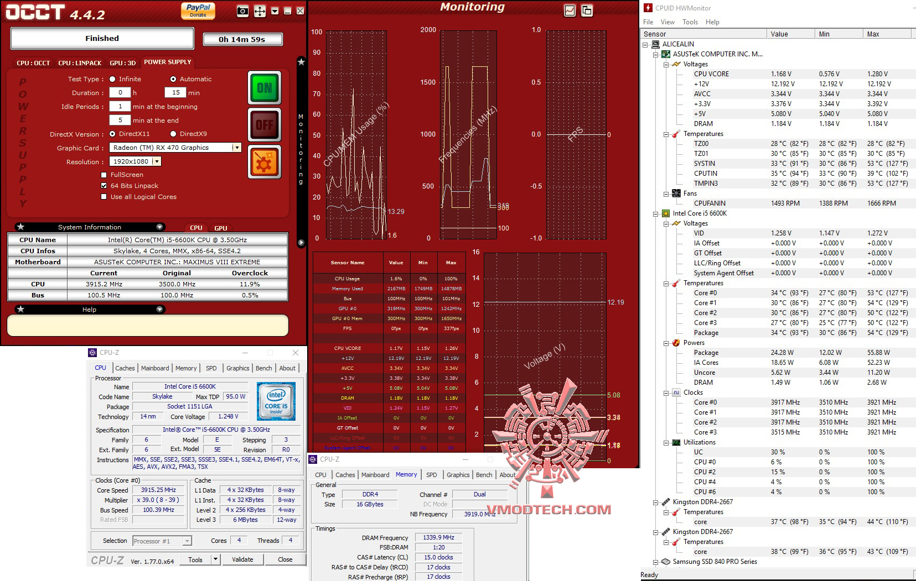Viewport: 916px width, 581px height.
Task: Choose the DirectX9 radio option
Action: click(x=173, y=134)
